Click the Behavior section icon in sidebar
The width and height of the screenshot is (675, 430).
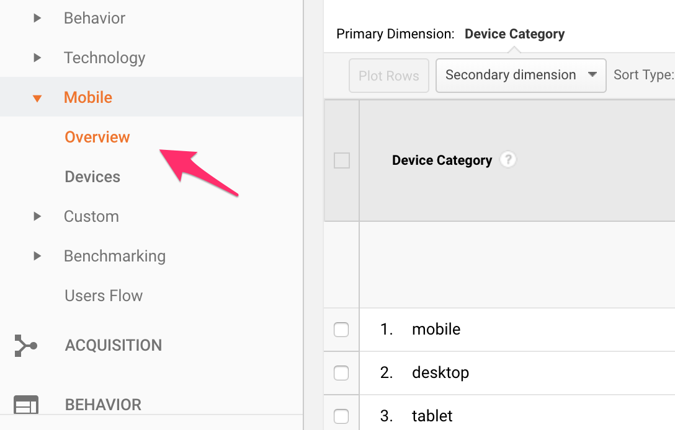coord(26,405)
